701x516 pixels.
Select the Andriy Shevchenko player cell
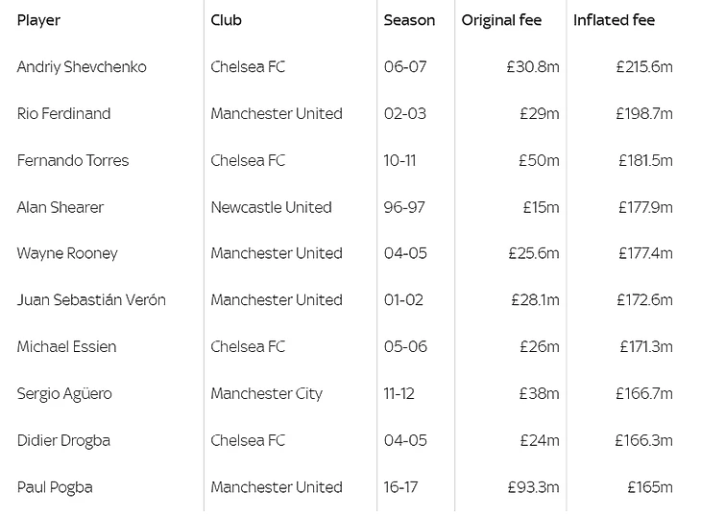click(x=82, y=67)
